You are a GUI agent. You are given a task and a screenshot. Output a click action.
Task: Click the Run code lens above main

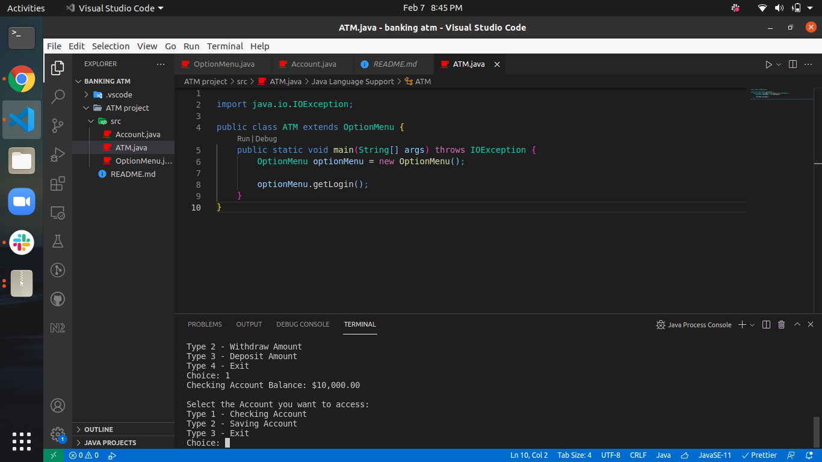pos(243,139)
